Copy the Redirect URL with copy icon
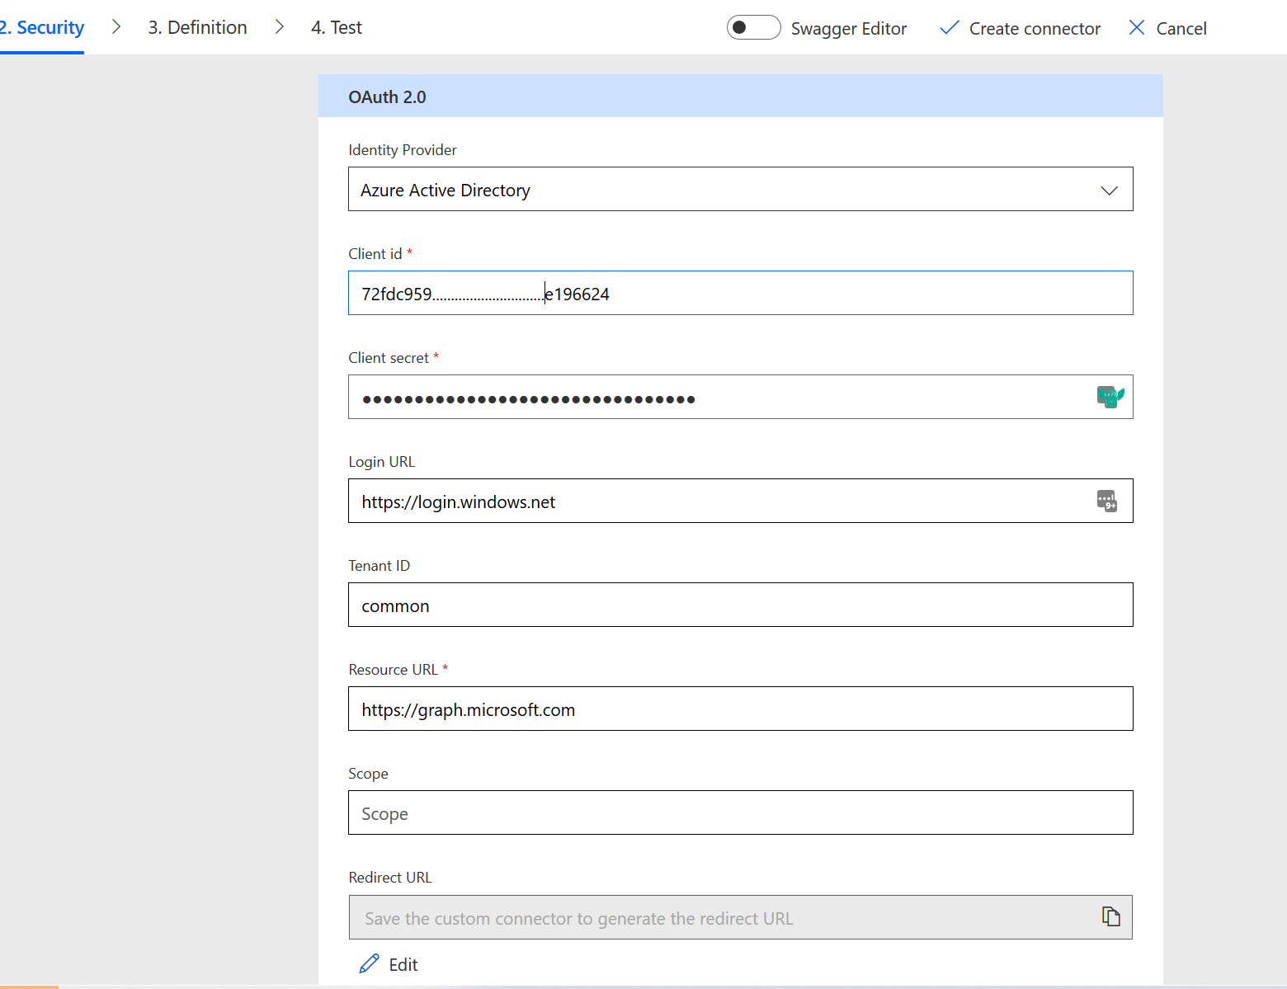Viewport: 1287px width, 989px height. [1110, 916]
